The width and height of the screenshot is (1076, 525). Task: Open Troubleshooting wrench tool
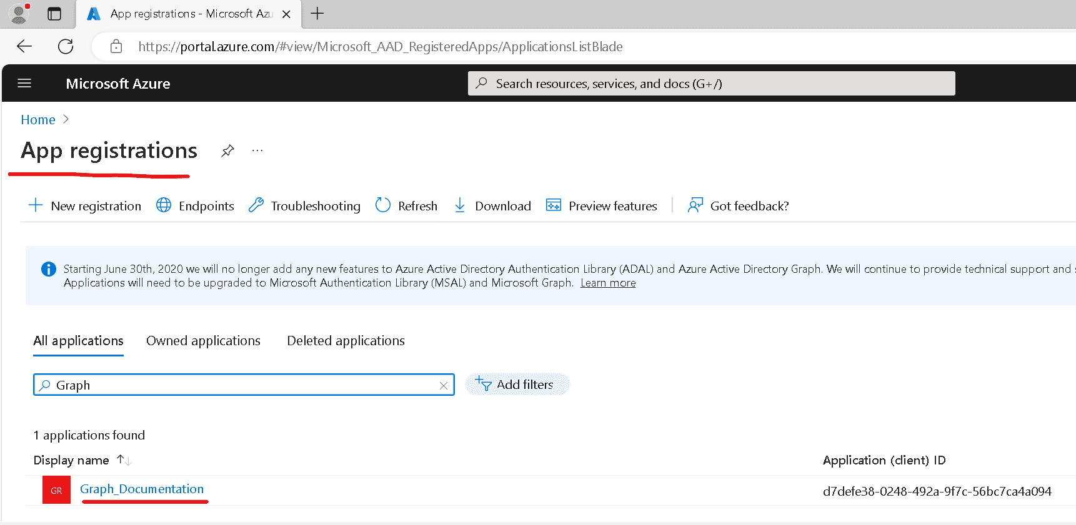tap(304, 205)
